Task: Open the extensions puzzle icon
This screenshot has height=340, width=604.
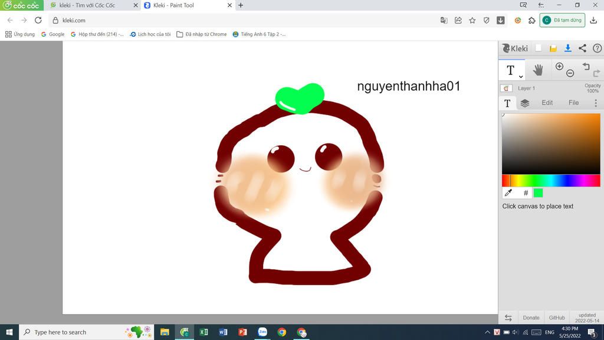Action: coord(532,21)
